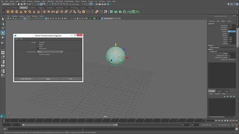The image size is (239, 134).
Task: Go to the end of playback range
Action: point(236,121)
